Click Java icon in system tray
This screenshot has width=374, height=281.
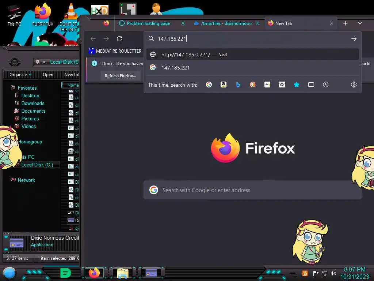(x=305, y=273)
